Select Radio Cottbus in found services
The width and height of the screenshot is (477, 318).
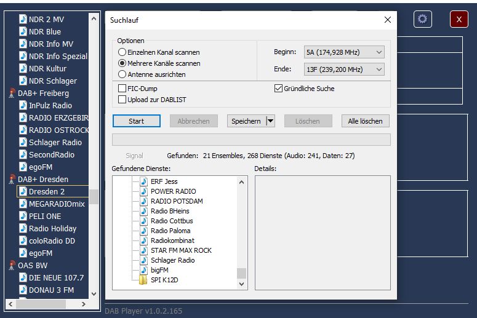(x=172, y=221)
